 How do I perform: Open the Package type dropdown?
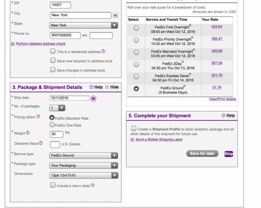(x=84, y=166)
